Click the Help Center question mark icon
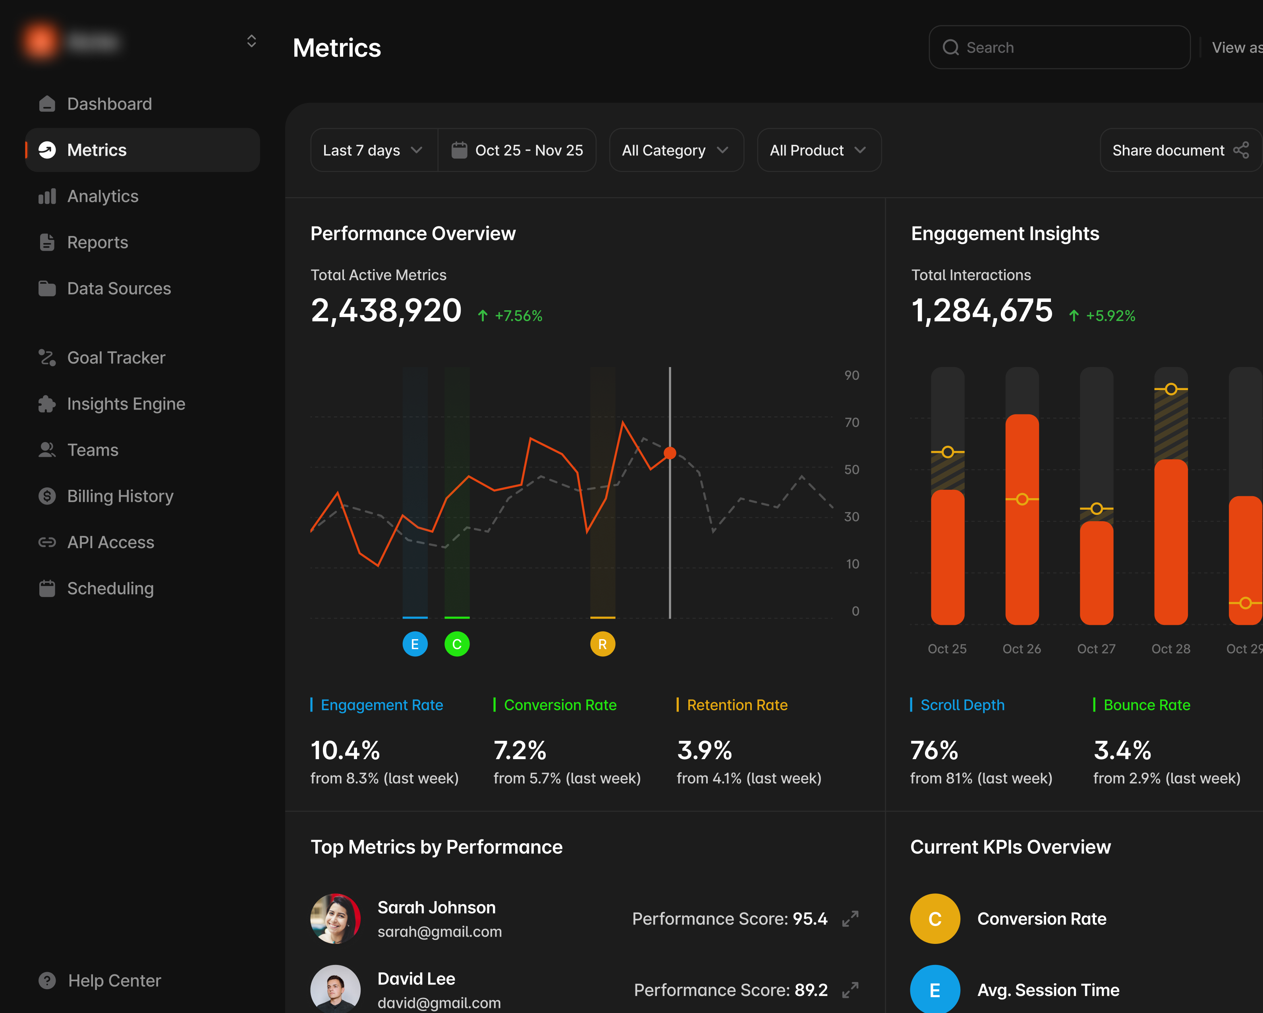Screen dimensions: 1263x1013 point(47,981)
